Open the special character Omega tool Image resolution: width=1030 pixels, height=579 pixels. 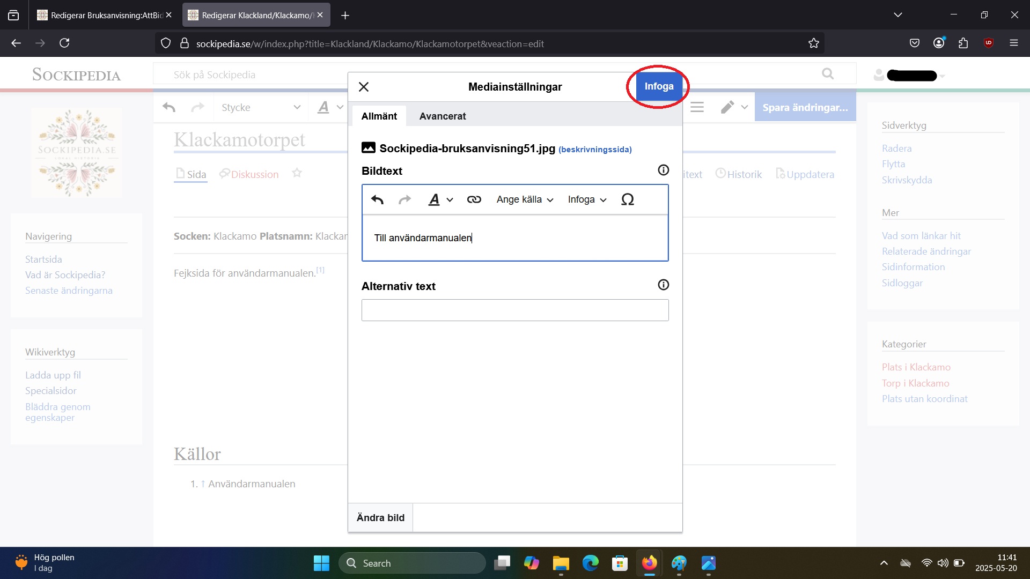627,199
